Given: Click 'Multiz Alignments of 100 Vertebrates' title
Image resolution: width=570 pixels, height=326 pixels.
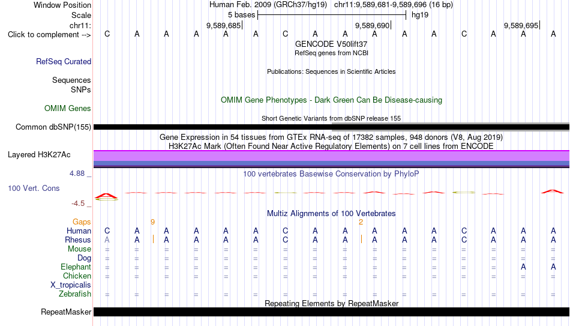Looking at the screenshot, I should [331, 214].
